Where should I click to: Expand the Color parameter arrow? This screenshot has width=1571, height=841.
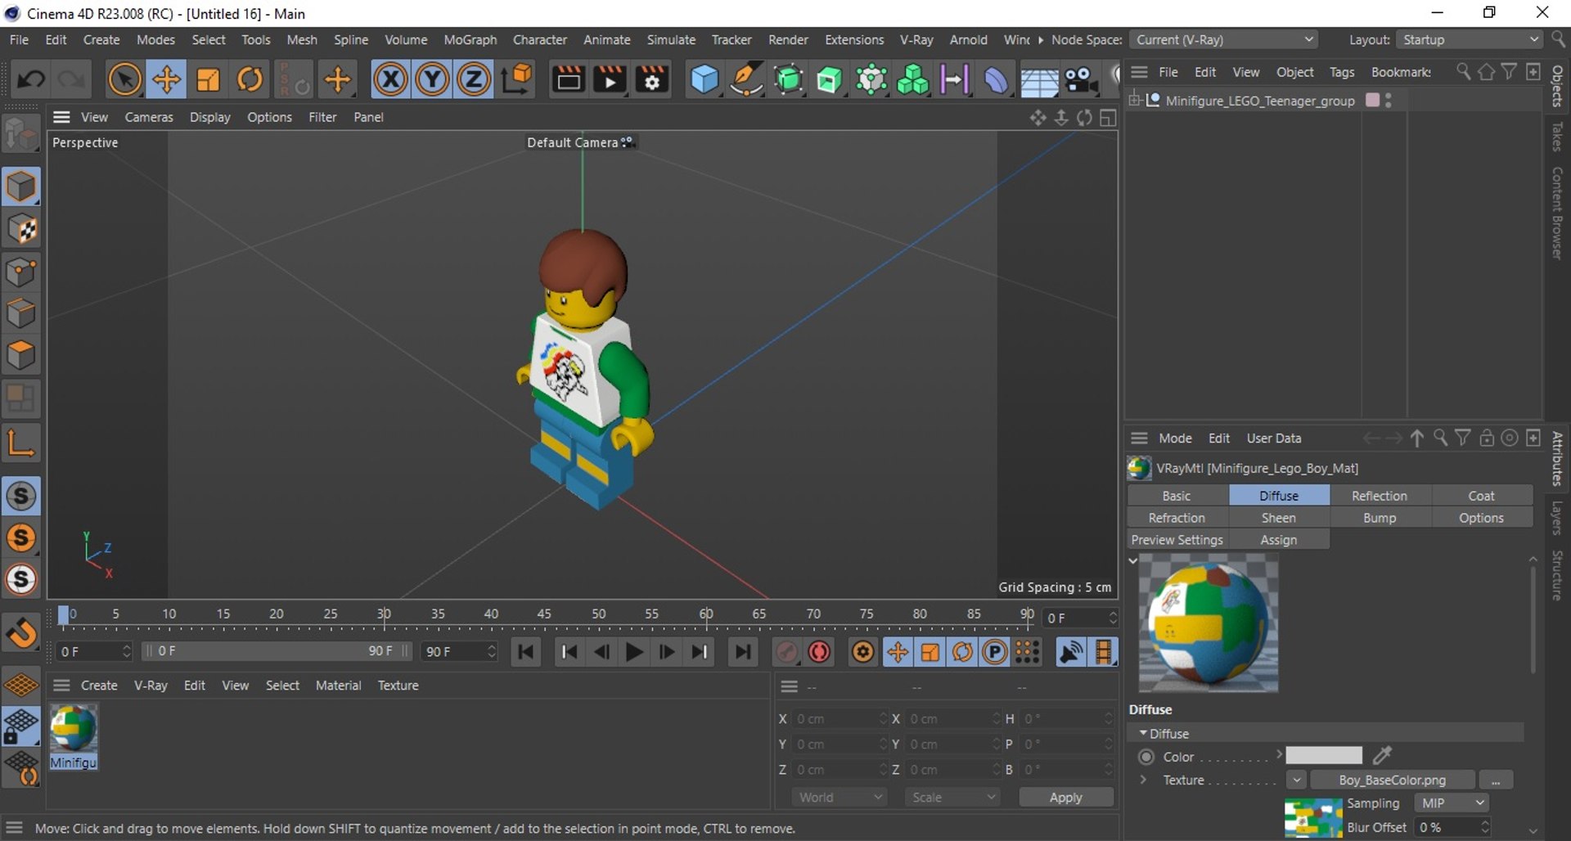click(1279, 755)
